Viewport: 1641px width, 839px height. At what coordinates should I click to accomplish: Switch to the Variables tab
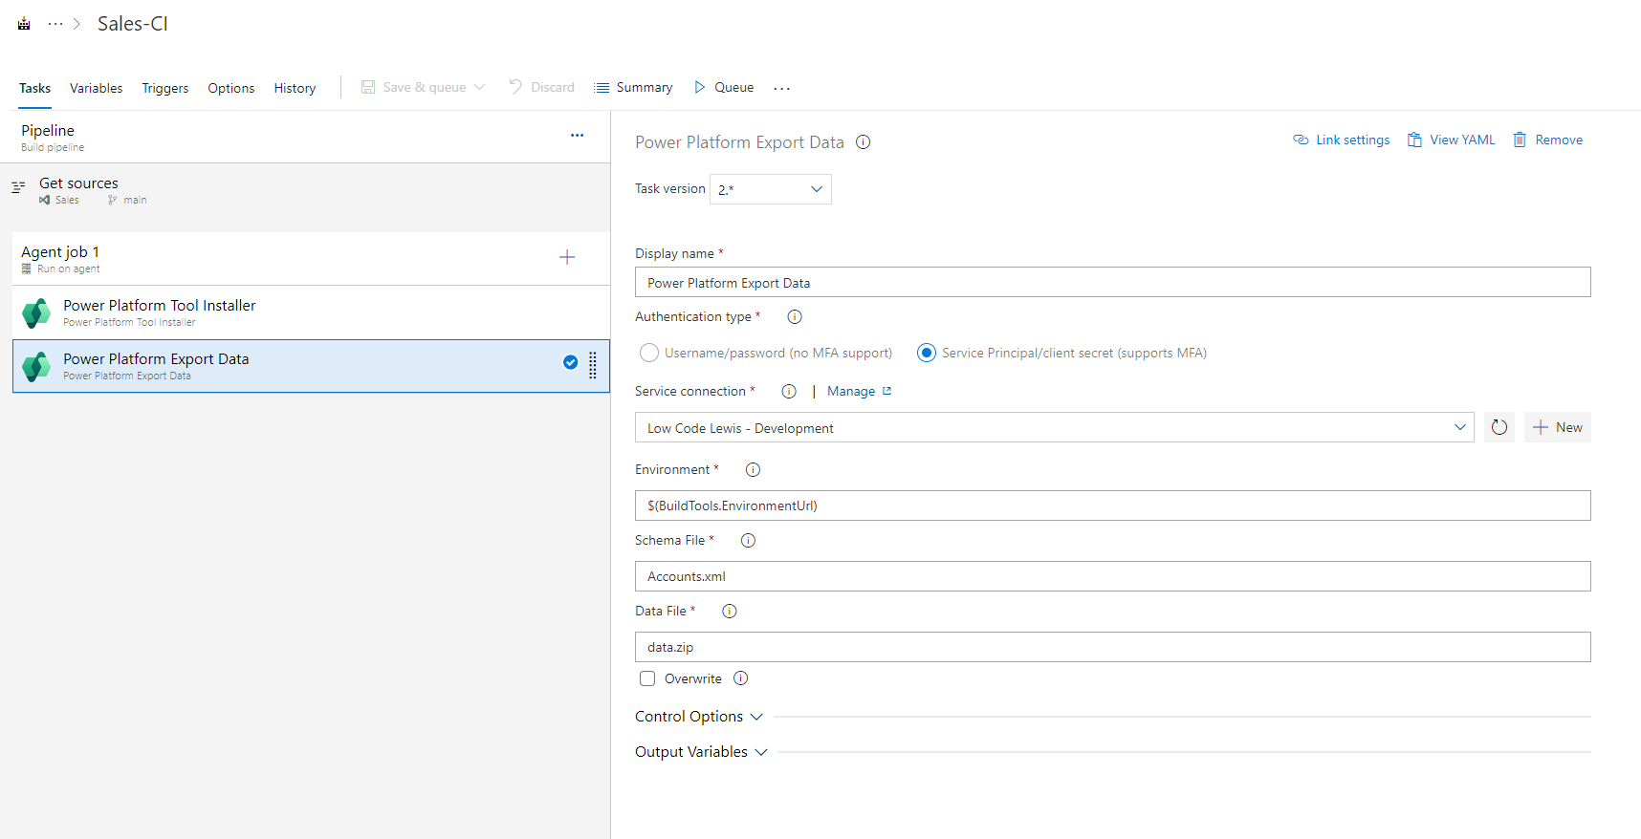(x=97, y=88)
